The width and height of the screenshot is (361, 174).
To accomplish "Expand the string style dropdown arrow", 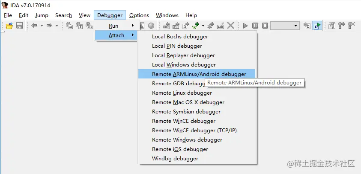I will (x=203, y=26).
